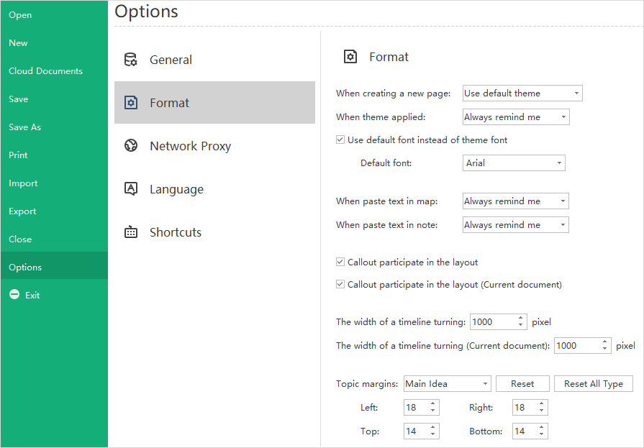Click the Language icon
Image resolution: width=644 pixels, height=448 pixels.
(130, 189)
